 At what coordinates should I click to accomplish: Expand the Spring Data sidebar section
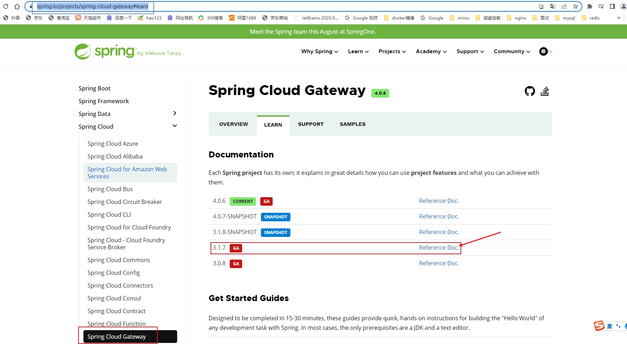174,113
